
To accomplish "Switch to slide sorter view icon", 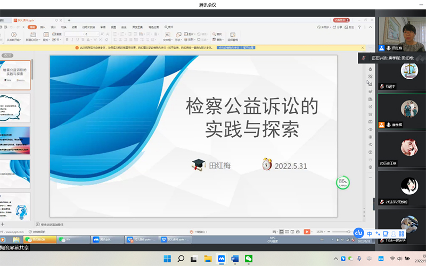I will pos(287,231).
